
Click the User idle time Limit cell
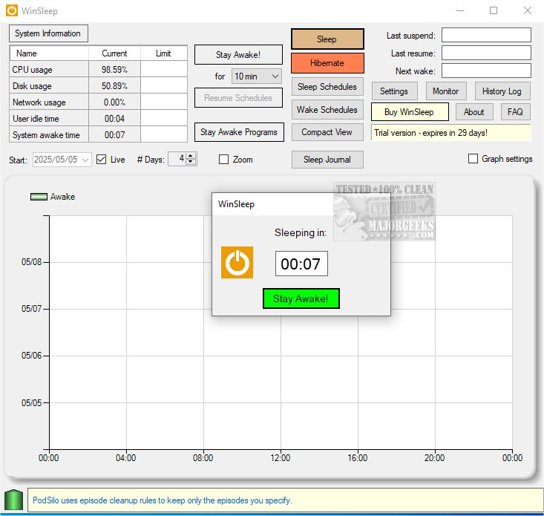[x=164, y=118]
